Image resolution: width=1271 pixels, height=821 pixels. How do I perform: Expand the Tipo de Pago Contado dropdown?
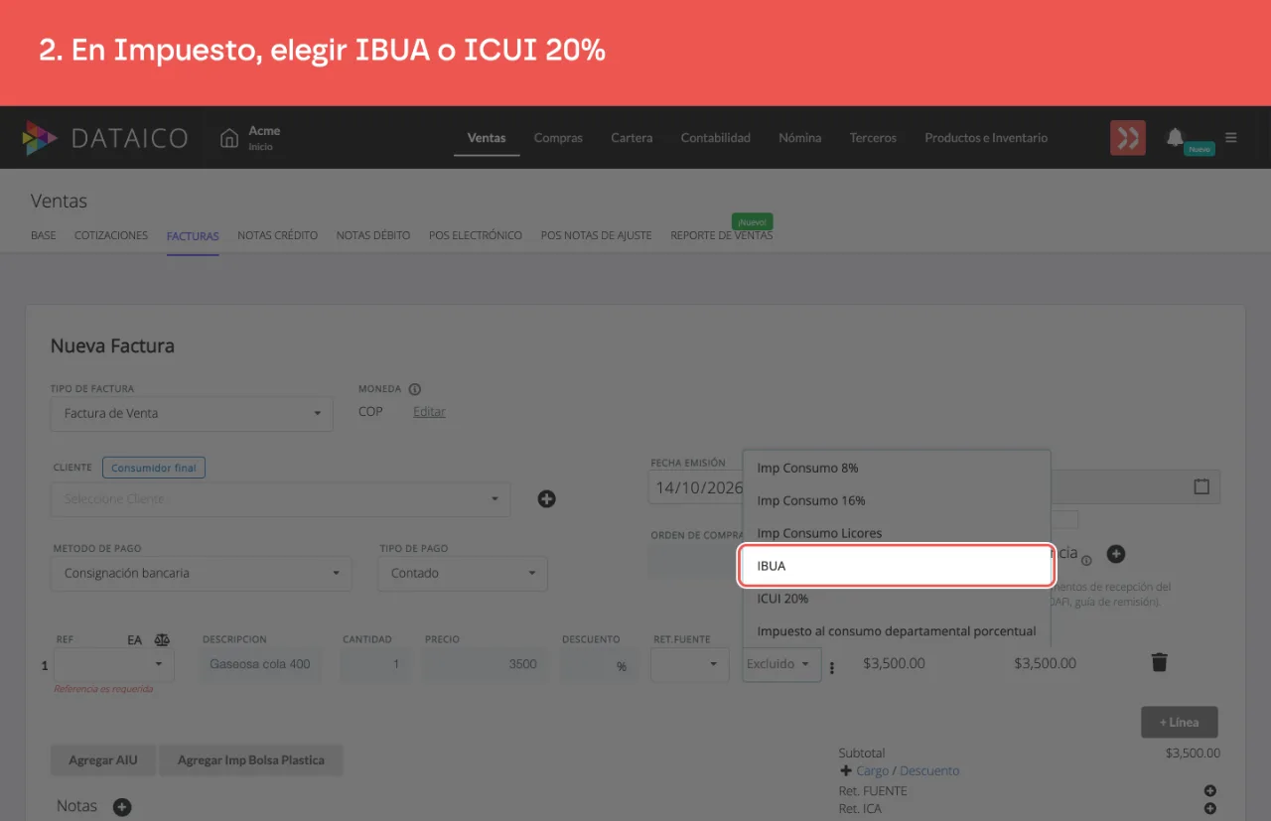[x=463, y=573]
